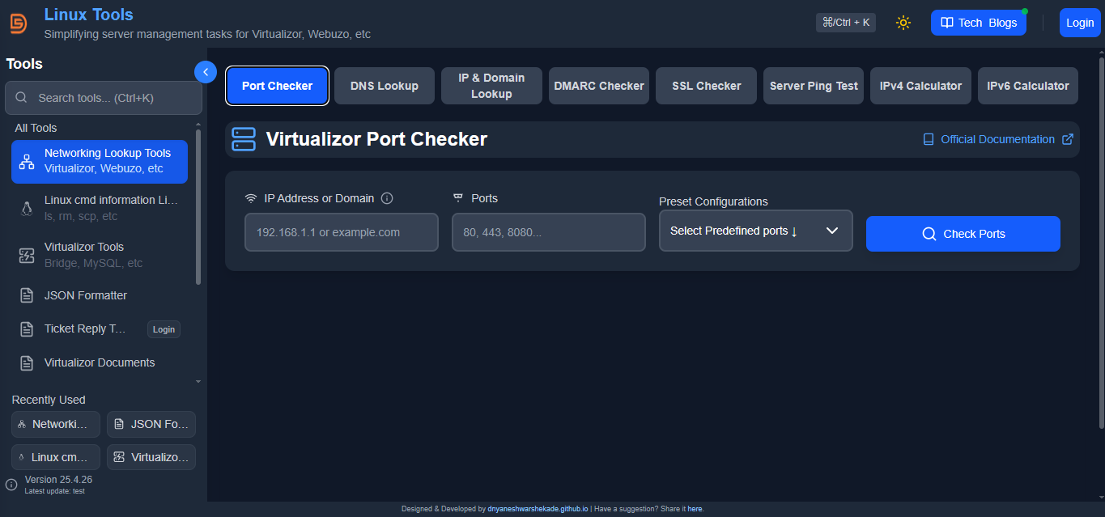
Task: Click the chevron arrow in the Preset Configurations box
Action: 832,231
